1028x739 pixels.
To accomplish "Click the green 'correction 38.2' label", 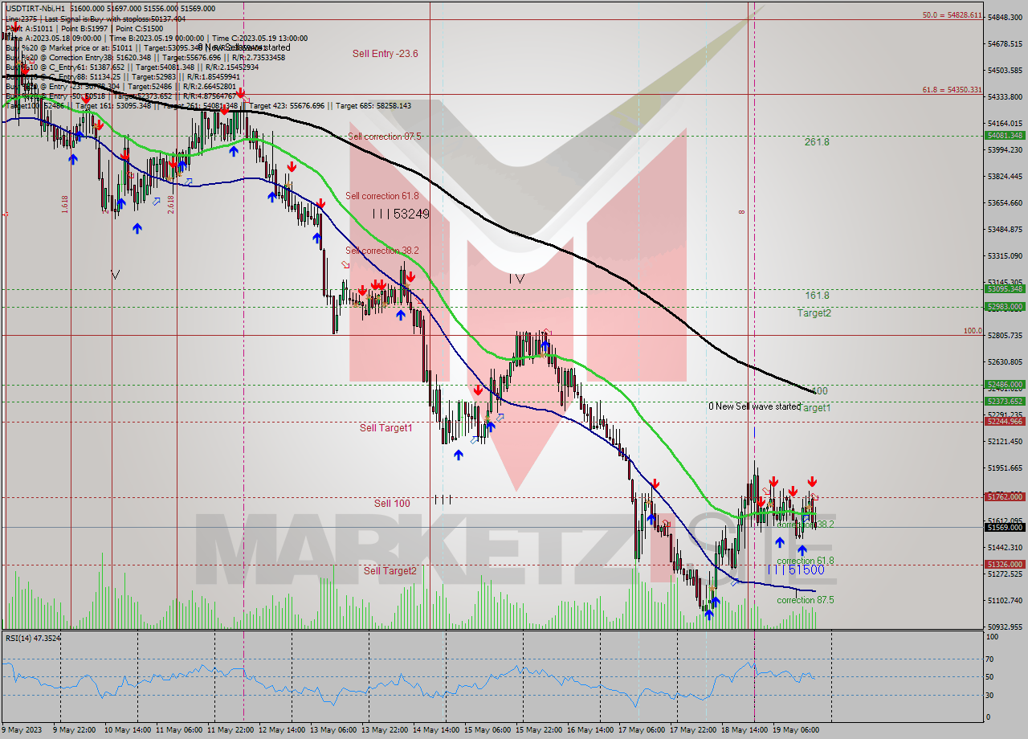I will (x=806, y=524).
